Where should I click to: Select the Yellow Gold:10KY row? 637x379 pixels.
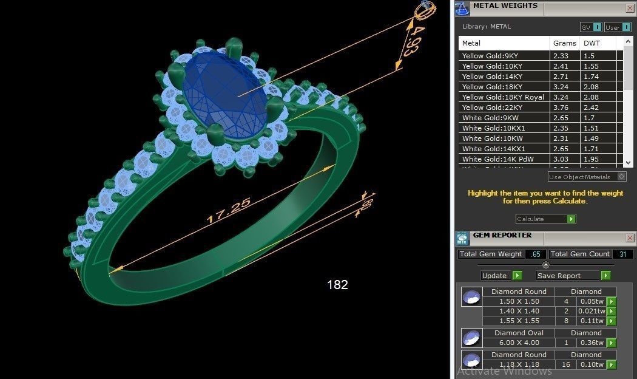(x=541, y=66)
